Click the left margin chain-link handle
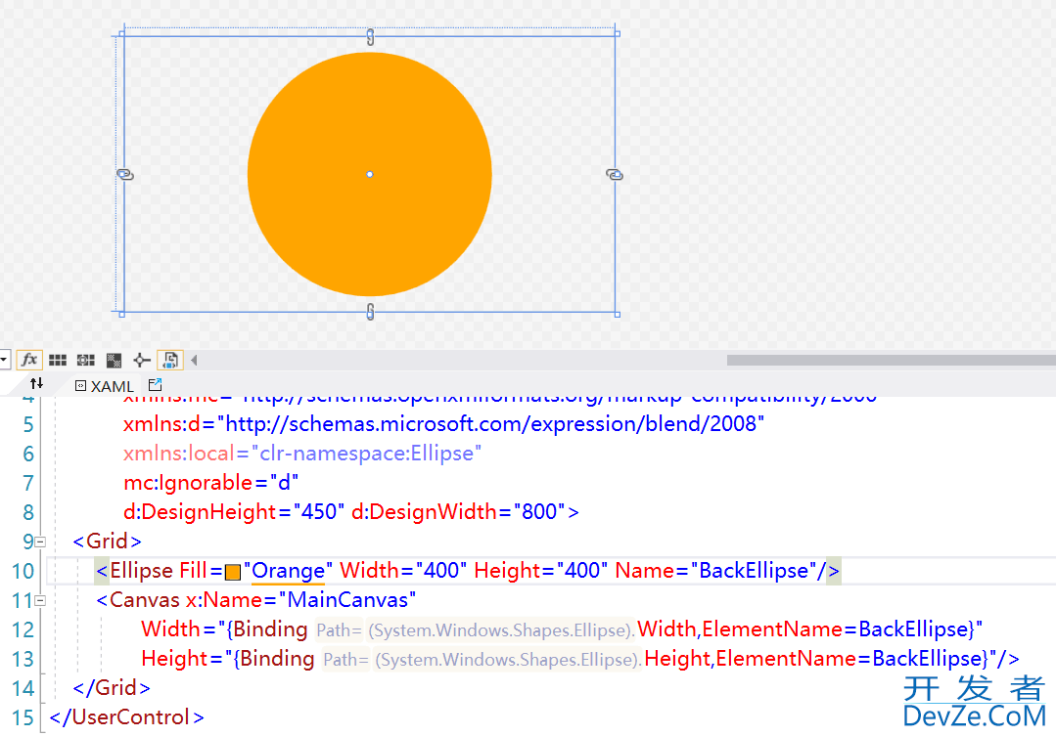 125,175
